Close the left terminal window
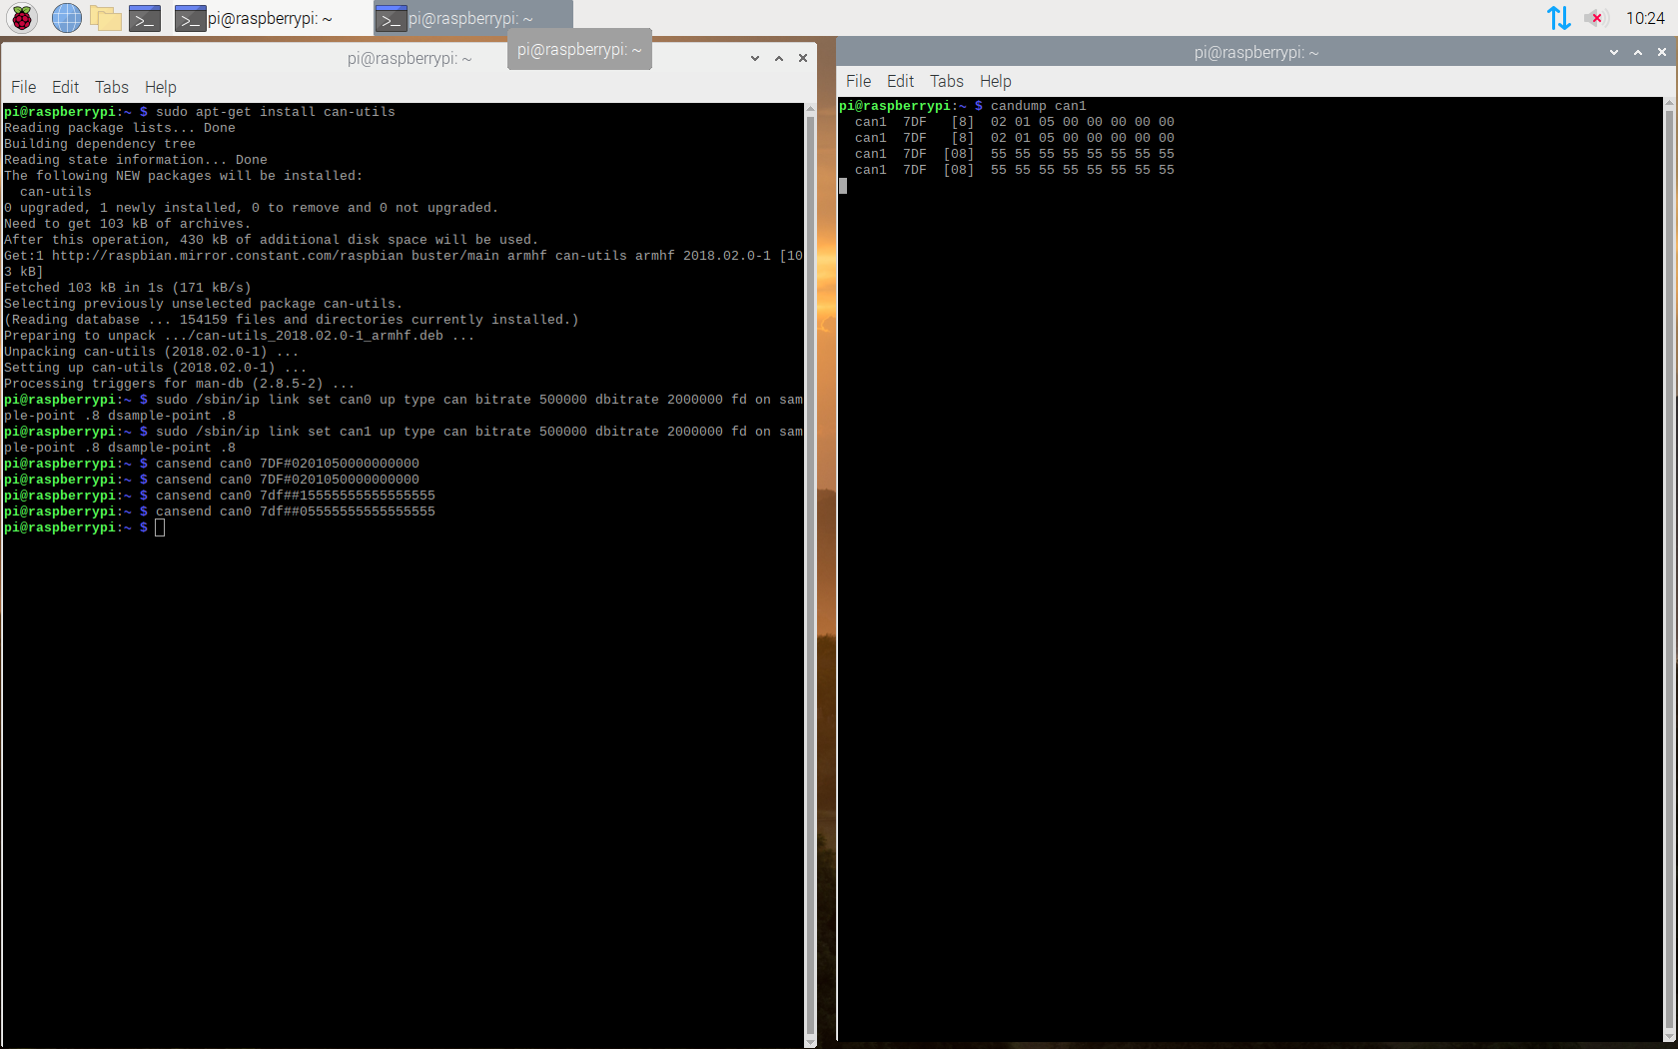 pyautogui.click(x=803, y=58)
